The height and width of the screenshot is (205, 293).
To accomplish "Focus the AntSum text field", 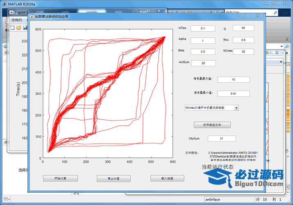I will 202,63.
